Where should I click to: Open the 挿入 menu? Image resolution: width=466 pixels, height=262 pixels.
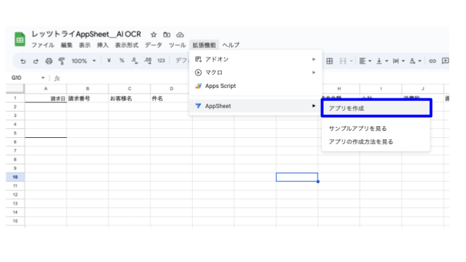[103, 45]
